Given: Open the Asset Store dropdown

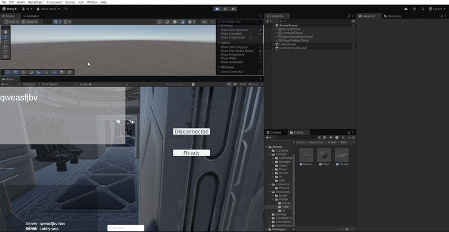Looking at the screenshot, I should point(48,9).
